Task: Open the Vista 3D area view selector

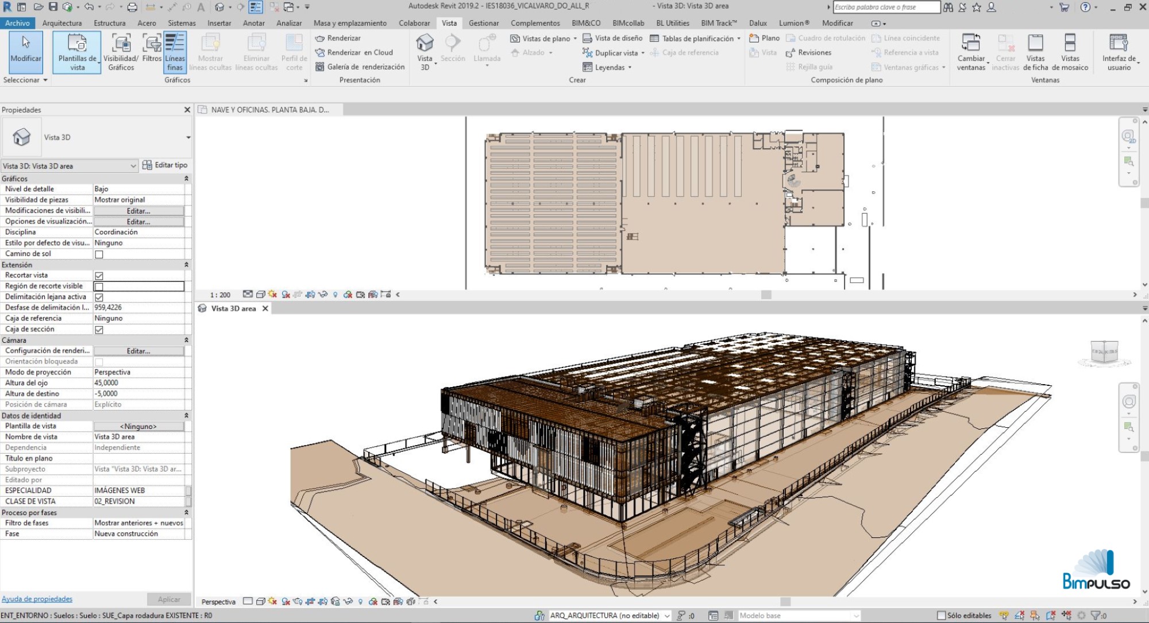Action: pyautogui.click(x=70, y=166)
